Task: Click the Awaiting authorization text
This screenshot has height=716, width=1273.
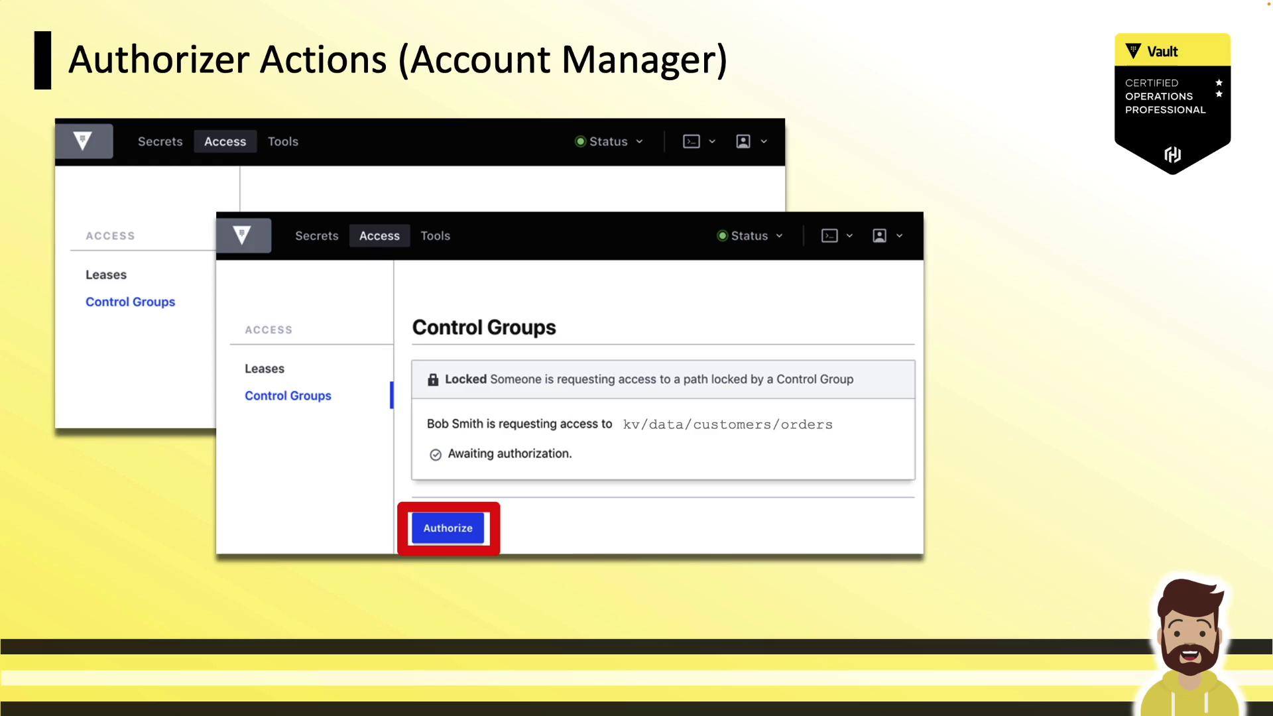Action: pyautogui.click(x=510, y=454)
